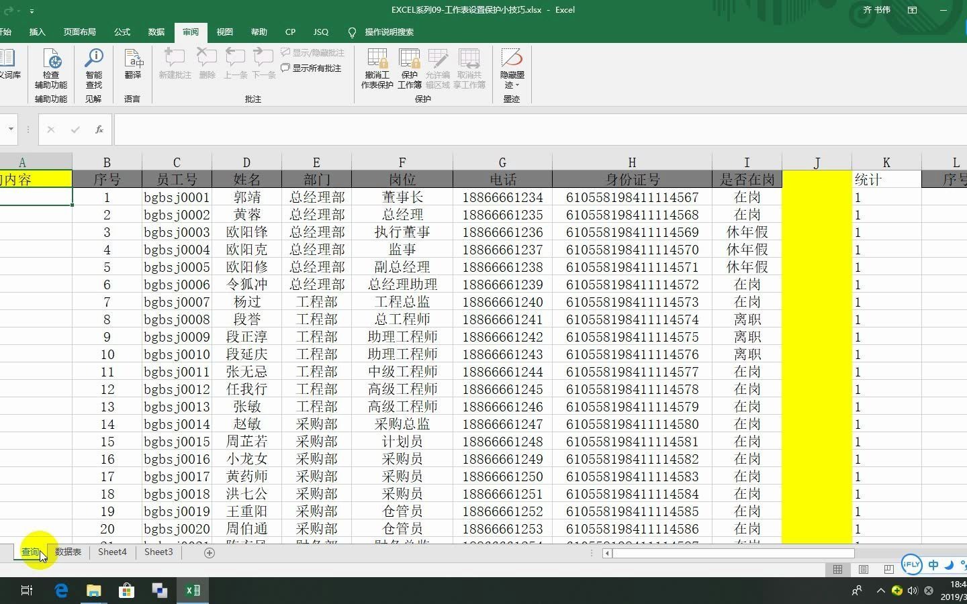Click 撤消工作表保护 in the ribbon
This screenshot has width=967, height=604.
(376, 67)
